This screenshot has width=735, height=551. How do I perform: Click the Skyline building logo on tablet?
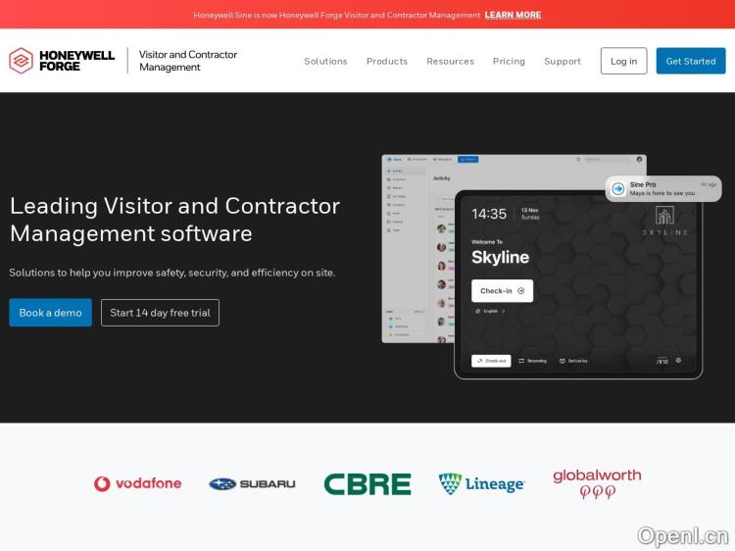[665, 217]
